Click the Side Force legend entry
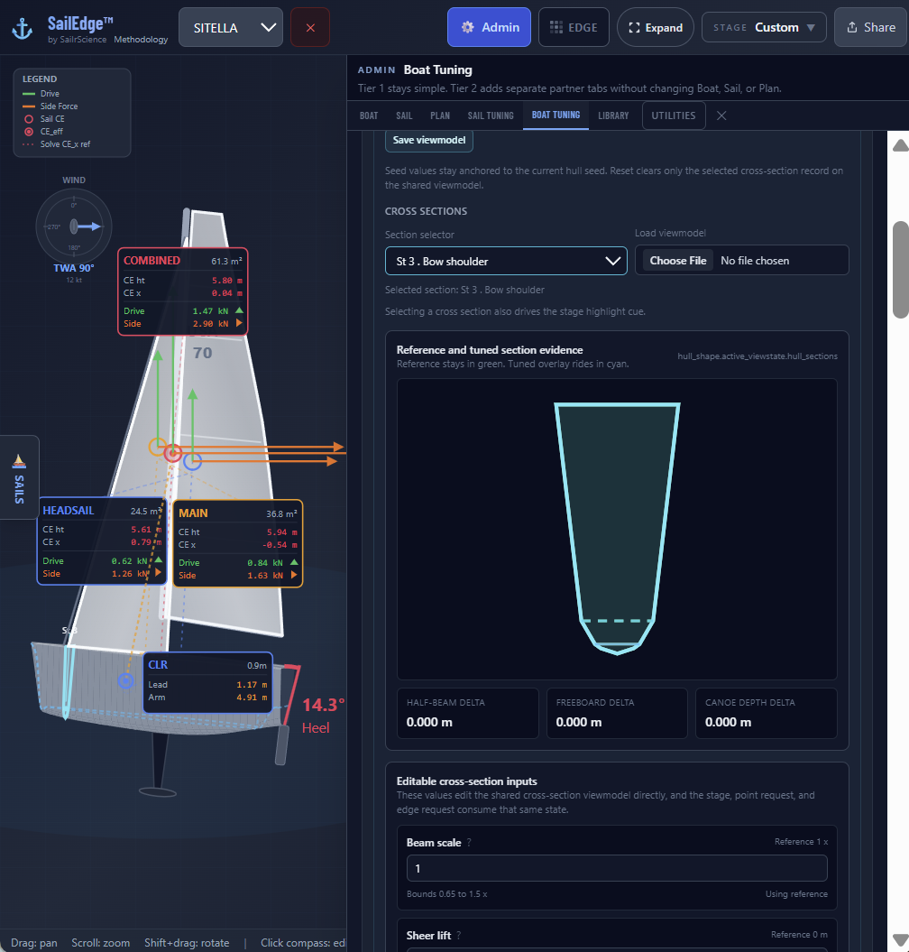 [50, 106]
